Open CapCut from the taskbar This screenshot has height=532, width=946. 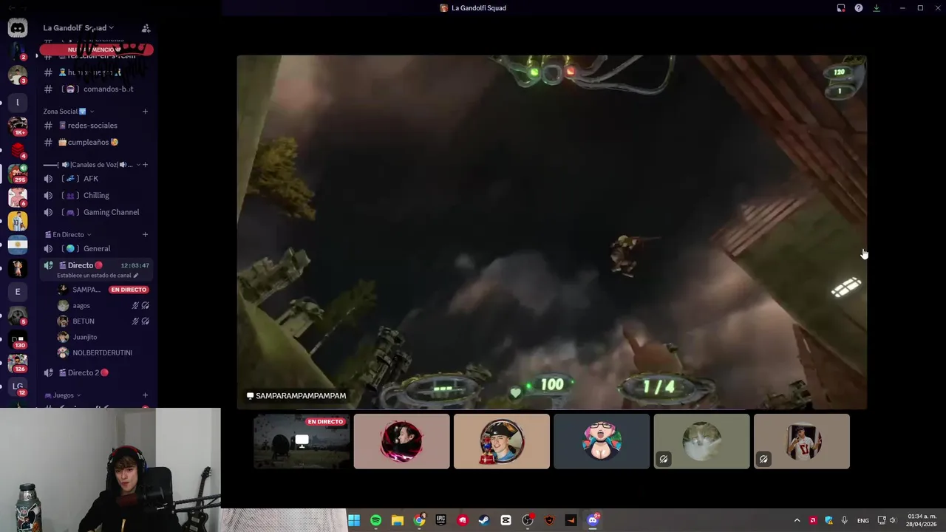(506, 520)
